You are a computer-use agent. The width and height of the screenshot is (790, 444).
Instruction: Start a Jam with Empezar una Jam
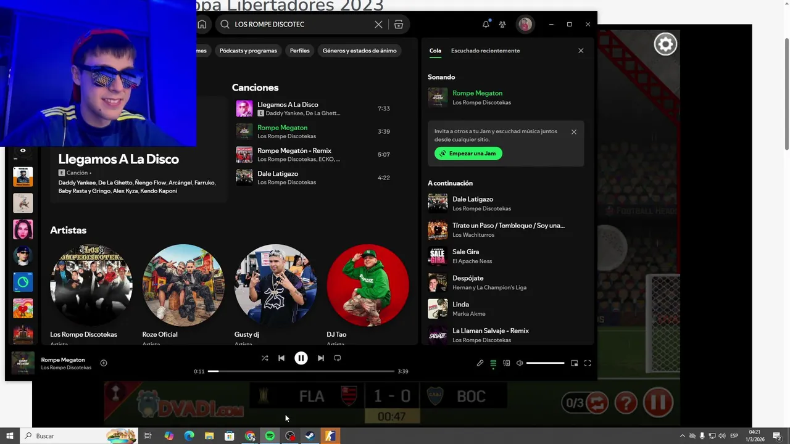(468, 153)
